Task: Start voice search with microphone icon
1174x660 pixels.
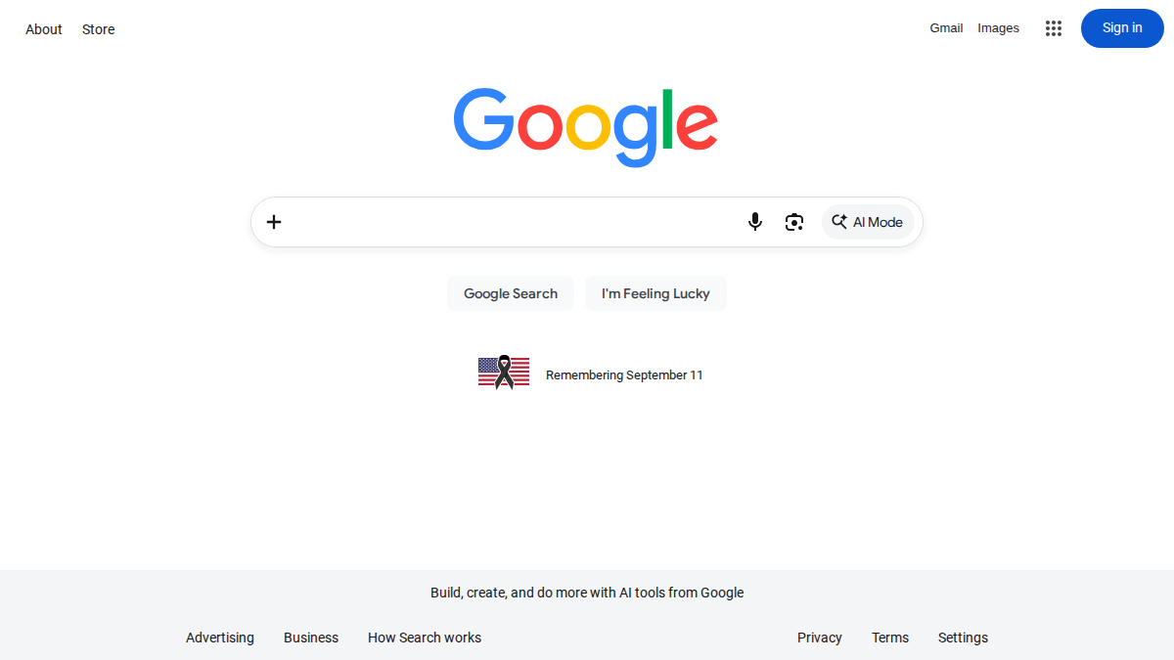Action: click(x=755, y=222)
